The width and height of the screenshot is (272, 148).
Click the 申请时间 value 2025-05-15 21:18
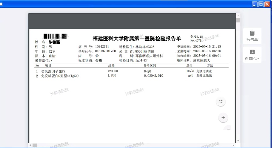[x=207, y=47]
